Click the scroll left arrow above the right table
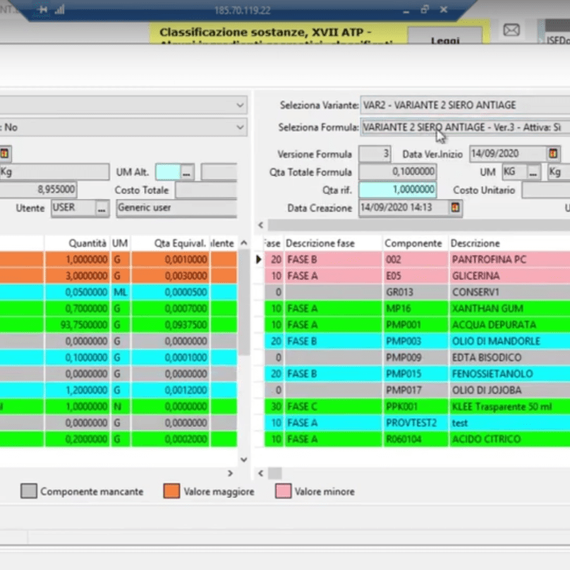 (x=260, y=225)
